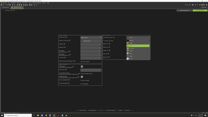Viewport: 208px width, 117px height.
Task: Open help icon beside Luminance label
Action: [65, 58]
